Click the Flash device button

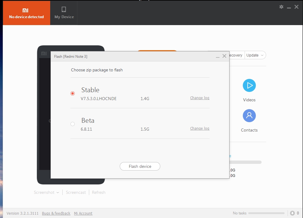140,166
